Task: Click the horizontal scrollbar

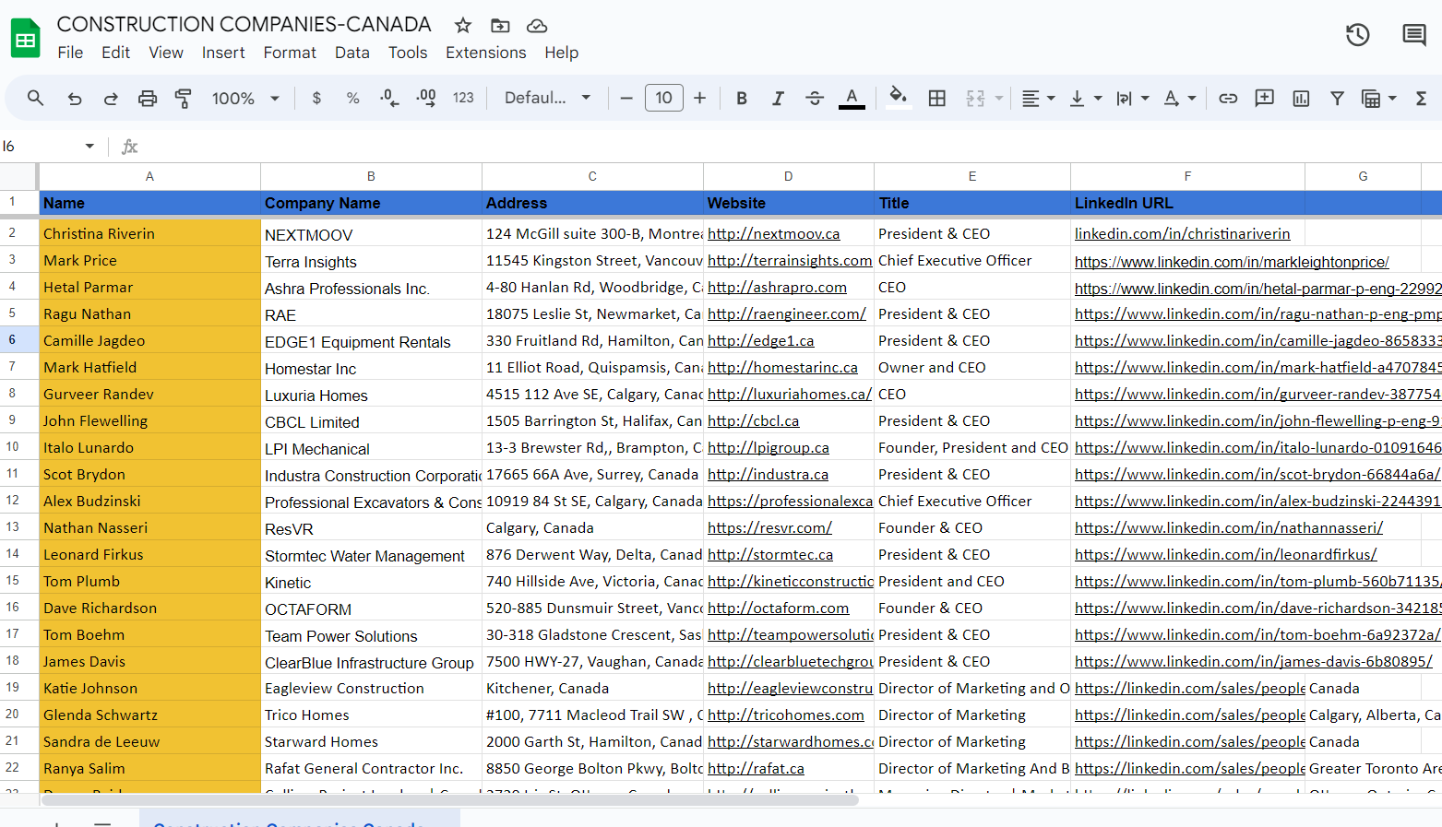Action: point(449,799)
